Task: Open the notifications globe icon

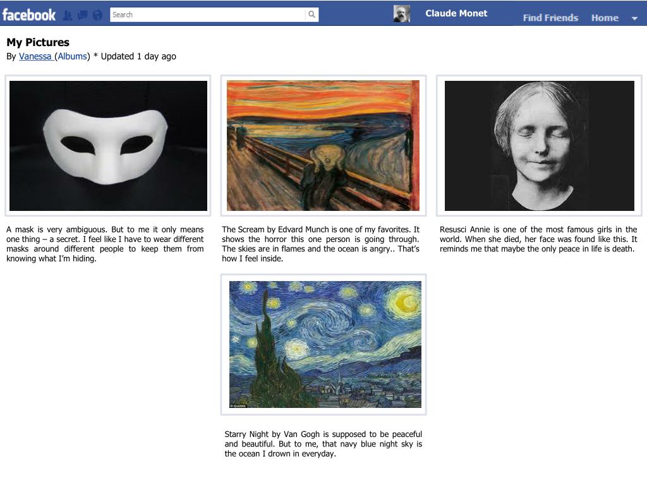Action: tap(97, 16)
